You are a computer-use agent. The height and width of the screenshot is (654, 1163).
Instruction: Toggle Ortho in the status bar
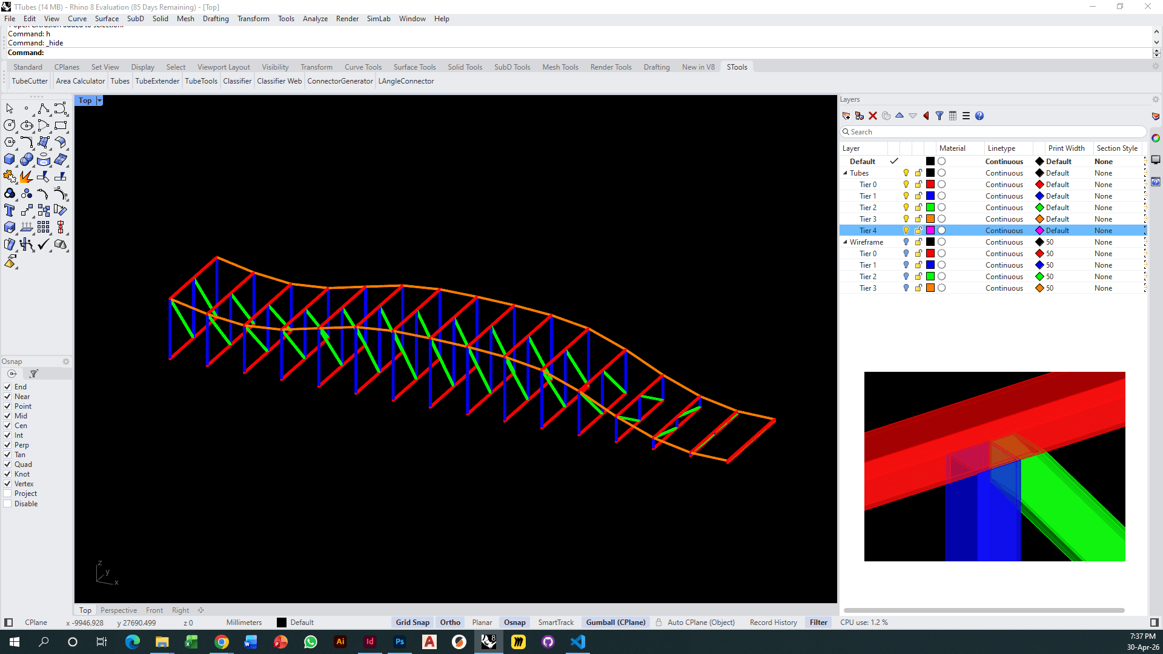(x=450, y=623)
